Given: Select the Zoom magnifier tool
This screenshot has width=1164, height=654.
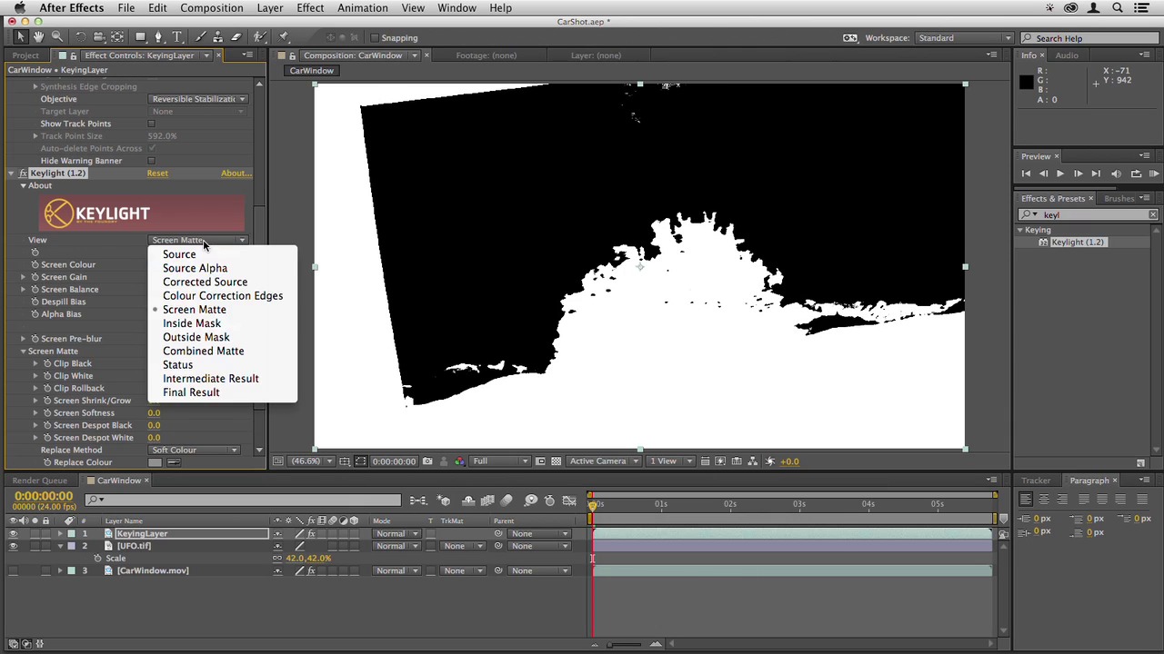Looking at the screenshot, I should 56,37.
